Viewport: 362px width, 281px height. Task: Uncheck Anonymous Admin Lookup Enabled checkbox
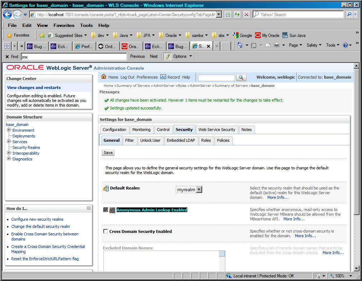106,210
